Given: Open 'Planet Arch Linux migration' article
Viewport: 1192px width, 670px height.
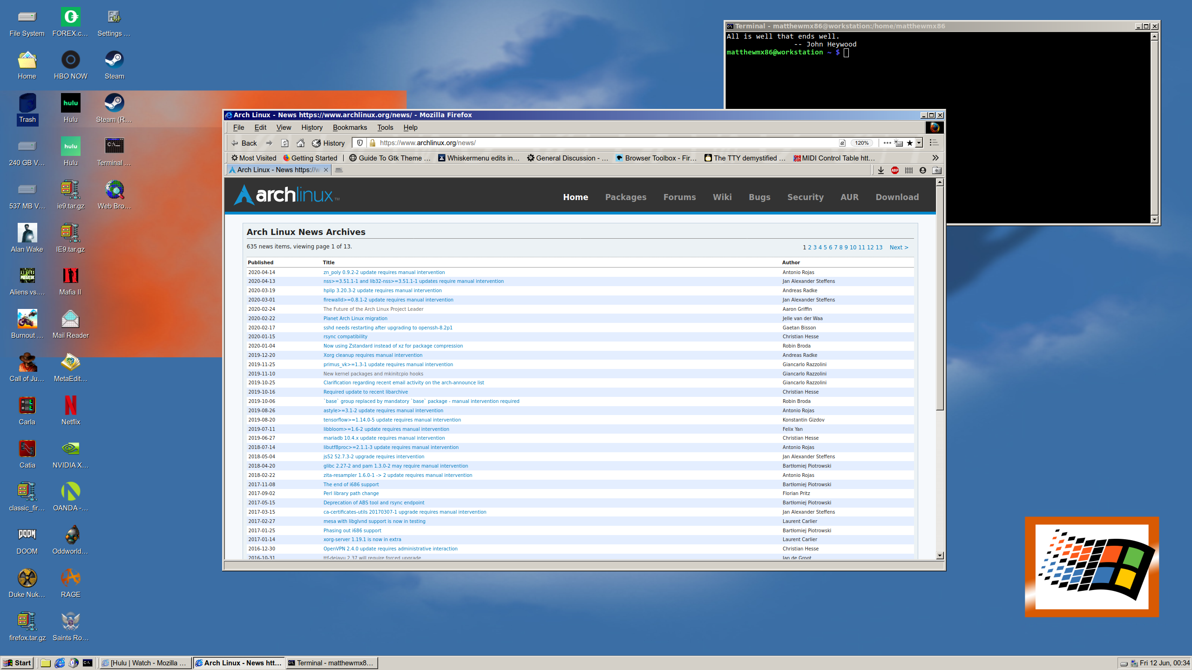Looking at the screenshot, I should coord(355,318).
